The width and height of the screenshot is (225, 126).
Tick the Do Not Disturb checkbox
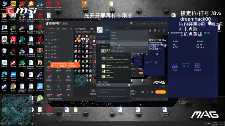pos(112,48)
